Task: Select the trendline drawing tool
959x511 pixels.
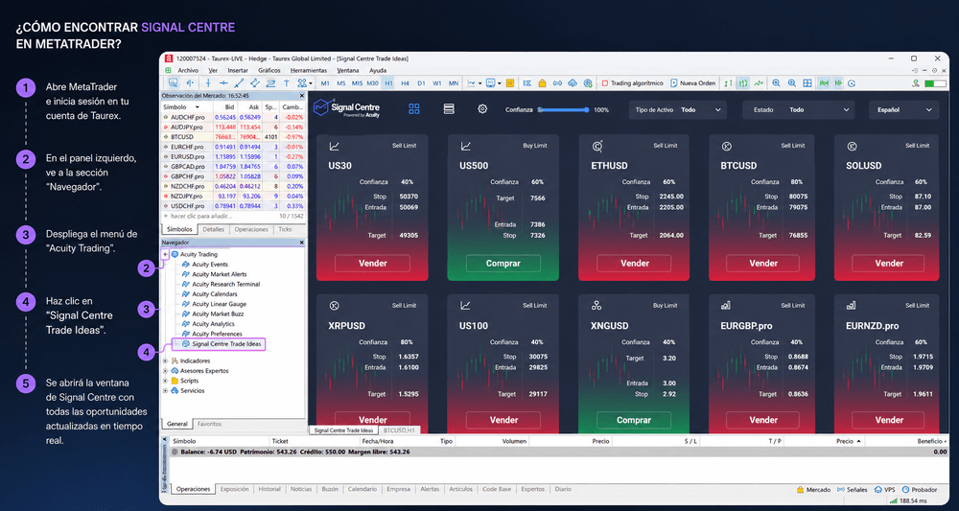Action: [x=239, y=83]
